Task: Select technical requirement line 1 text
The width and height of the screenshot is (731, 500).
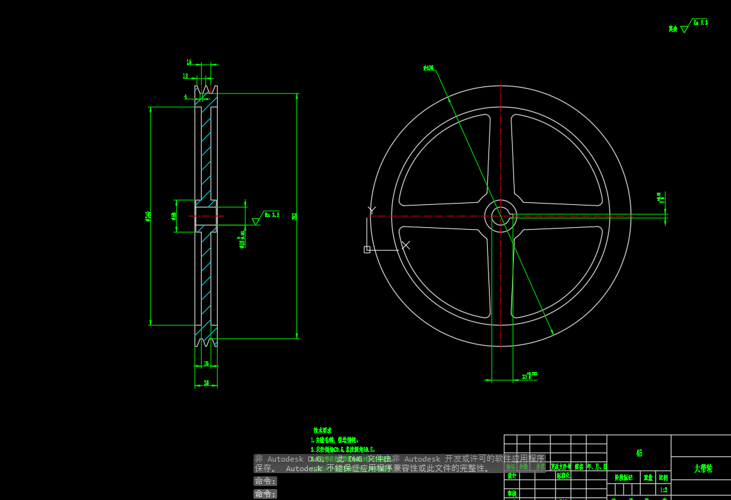Action: point(334,440)
